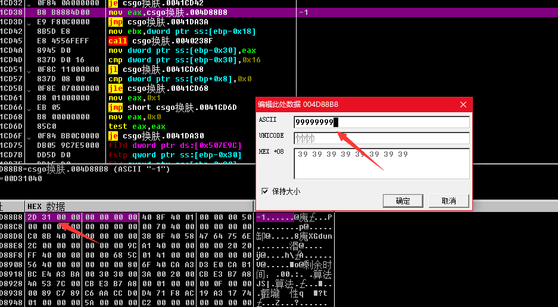Select the cmp dword ptr ss:[ebp+0x8],0x0 instruction
This screenshot has width=558, height=307.
(x=180, y=79)
